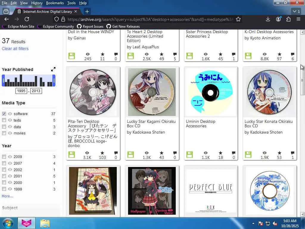Click views eye icon on To Heart 2 card
Screen dimensions: 305x229
[x=147, y=54]
